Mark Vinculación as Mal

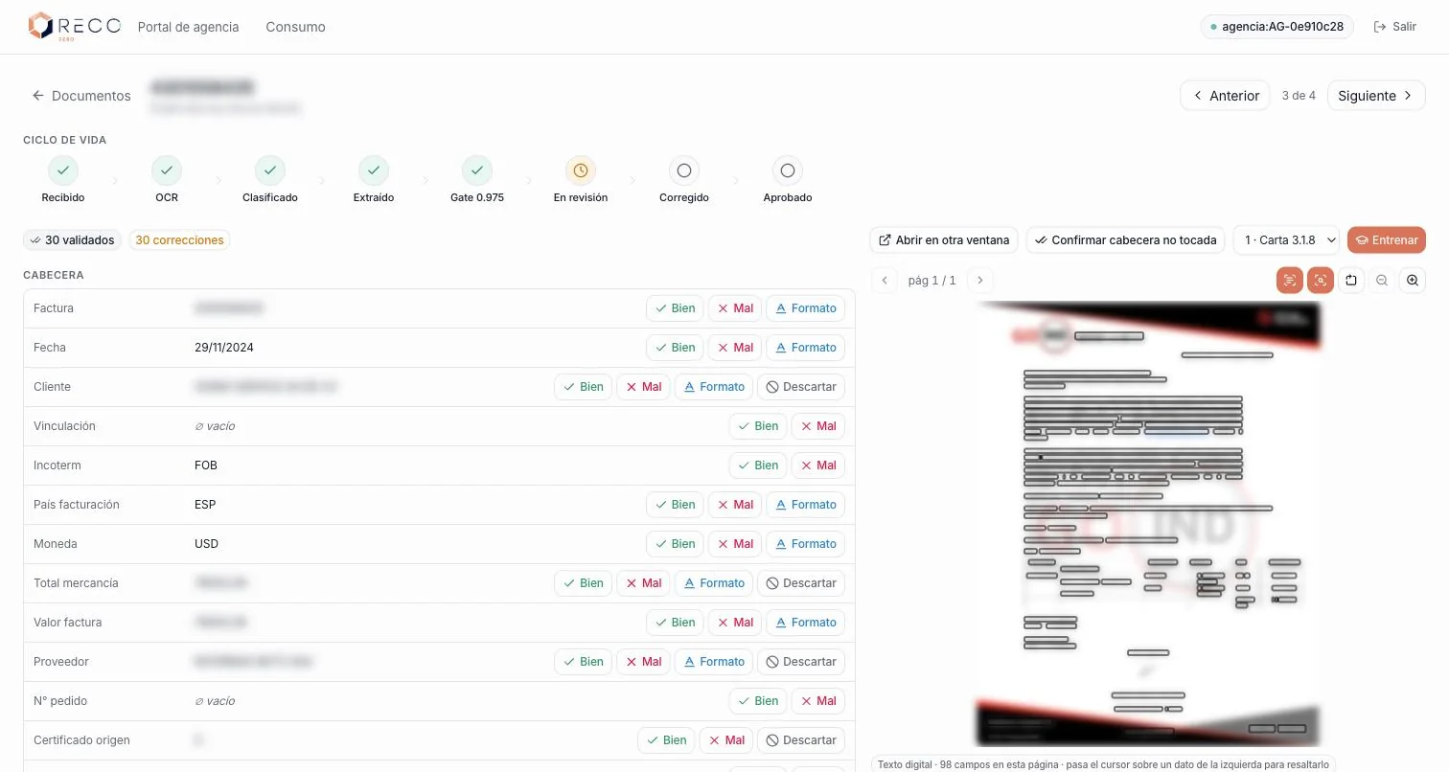point(817,426)
